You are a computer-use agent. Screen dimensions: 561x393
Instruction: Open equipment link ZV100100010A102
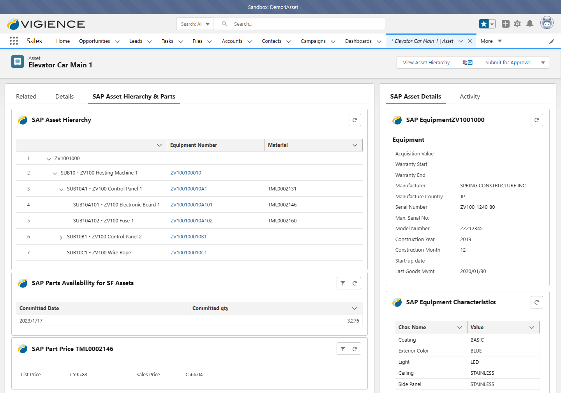[x=191, y=221]
